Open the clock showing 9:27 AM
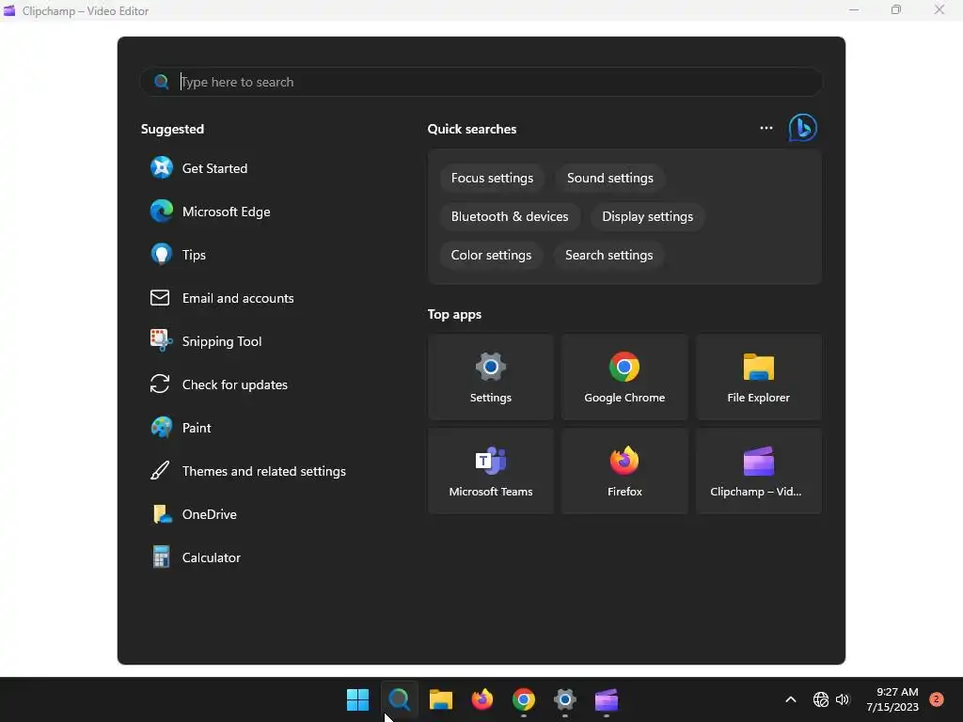This screenshot has width=963, height=722. (892, 699)
